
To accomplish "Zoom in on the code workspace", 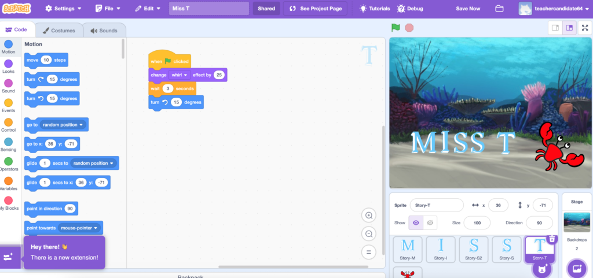I will pos(368,216).
